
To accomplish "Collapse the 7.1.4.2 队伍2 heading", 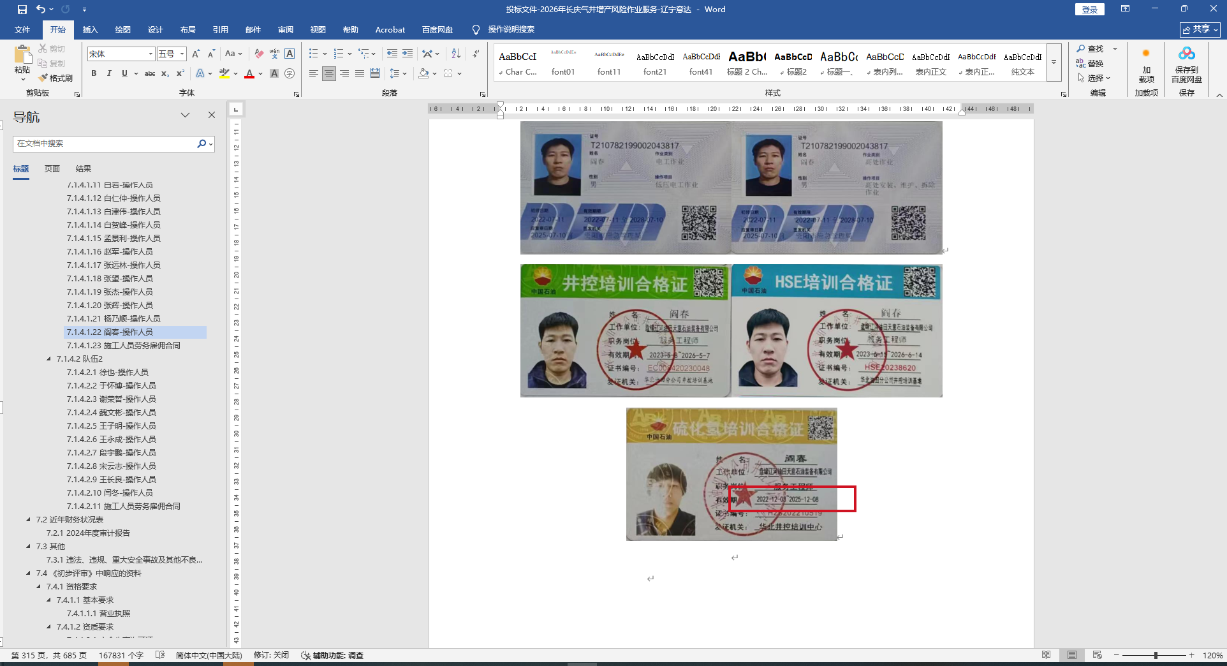I will (x=49, y=359).
